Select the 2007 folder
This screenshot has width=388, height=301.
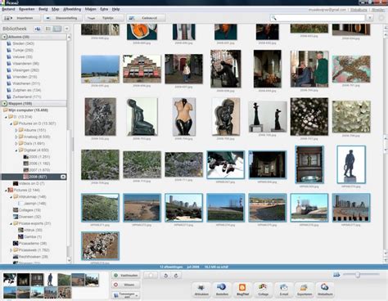click(37, 170)
